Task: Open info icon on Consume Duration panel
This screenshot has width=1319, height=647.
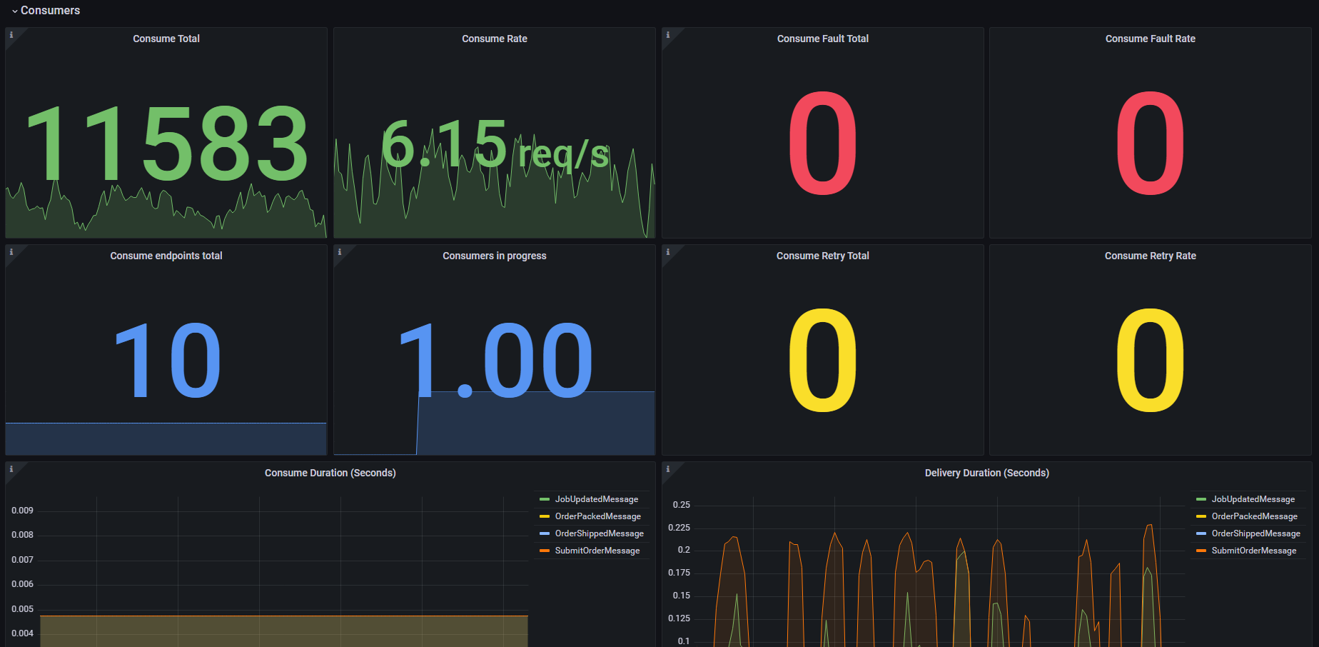Action: point(11,468)
